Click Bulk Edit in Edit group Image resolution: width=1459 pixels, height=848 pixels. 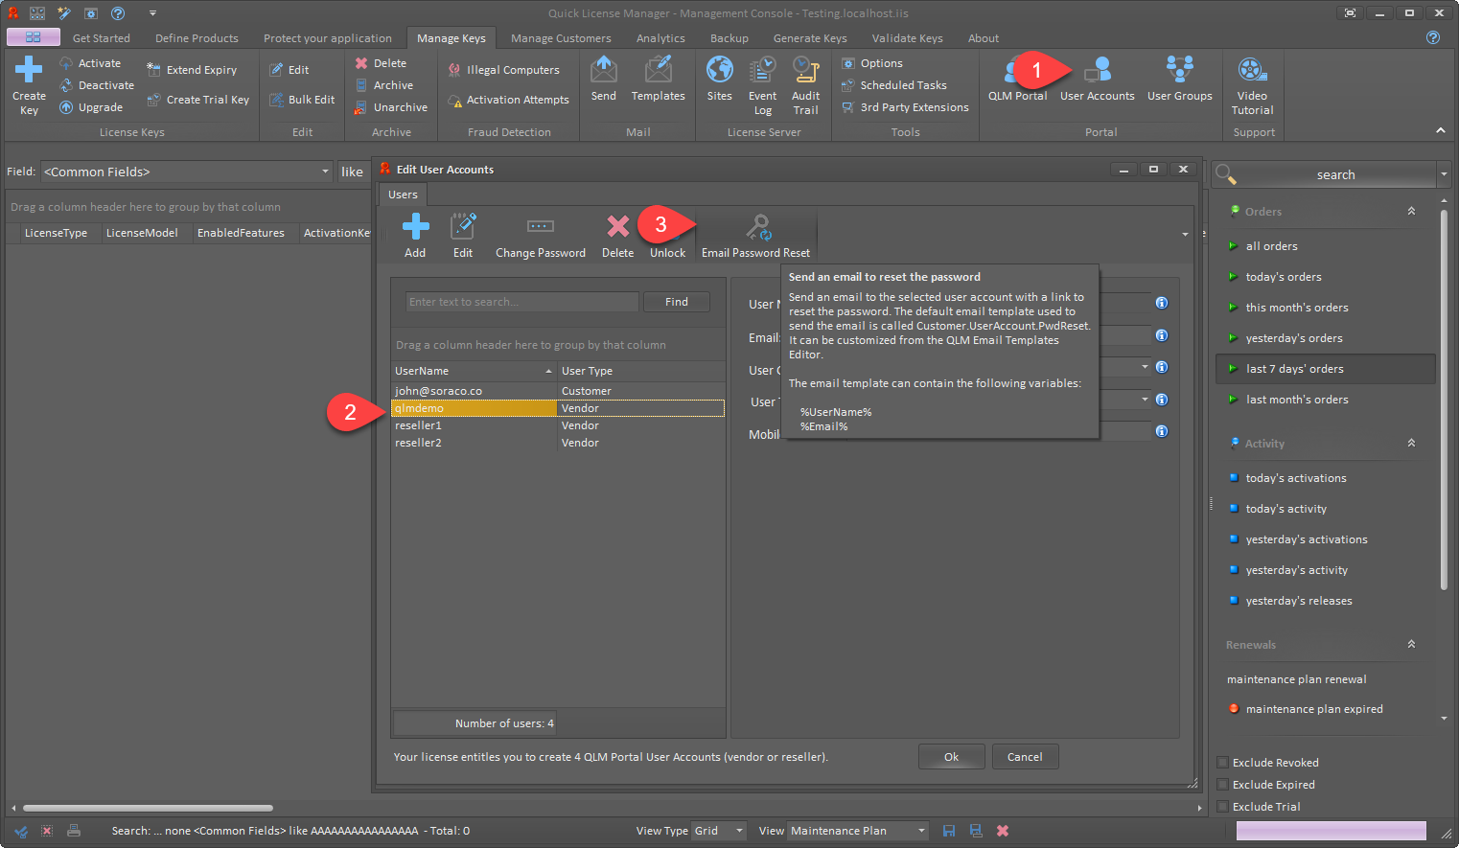tap(302, 100)
